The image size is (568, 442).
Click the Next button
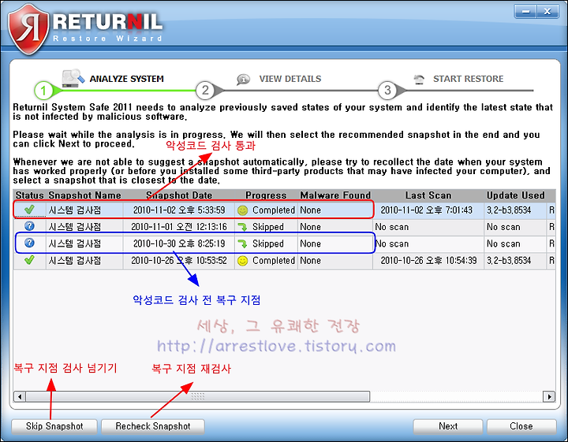click(x=448, y=426)
